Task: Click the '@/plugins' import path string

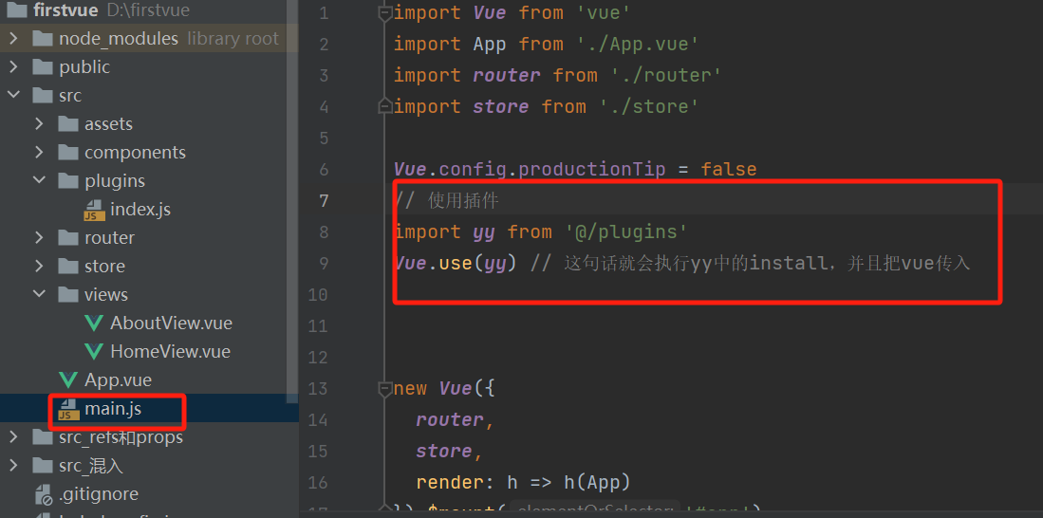Action: pyautogui.click(x=626, y=232)
